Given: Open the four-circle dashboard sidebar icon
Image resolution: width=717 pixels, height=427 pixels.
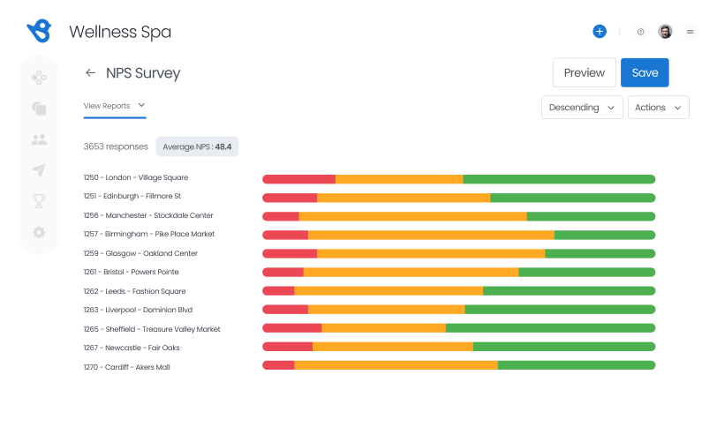Looking at the screenshot, I should [x=39, y=78].
